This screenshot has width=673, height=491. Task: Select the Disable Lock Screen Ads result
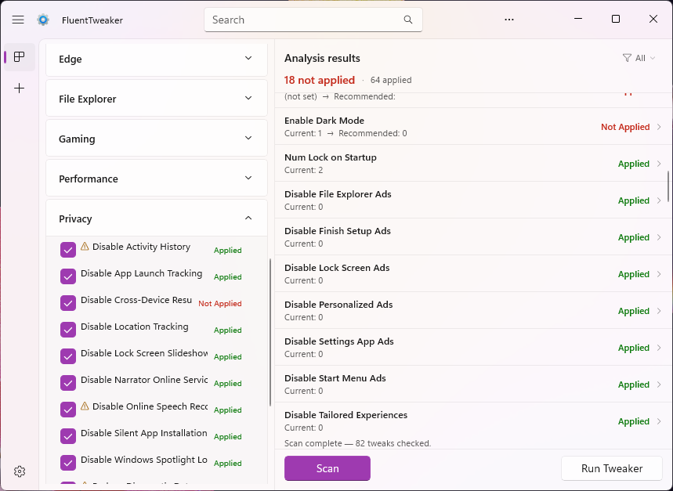pyautogui.click(x=473, y=274)
